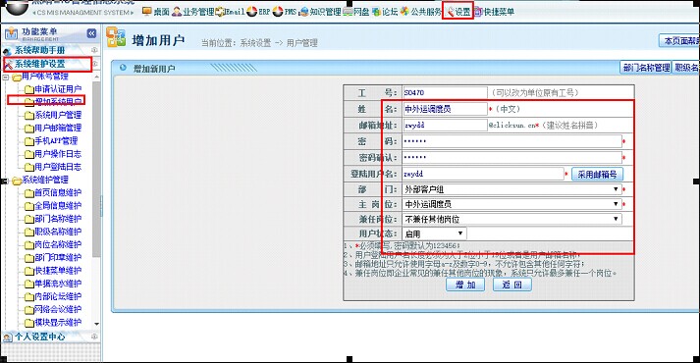Open the 部门 dropdown list
The height and width of the screenshot is (363, 700).
512,189
